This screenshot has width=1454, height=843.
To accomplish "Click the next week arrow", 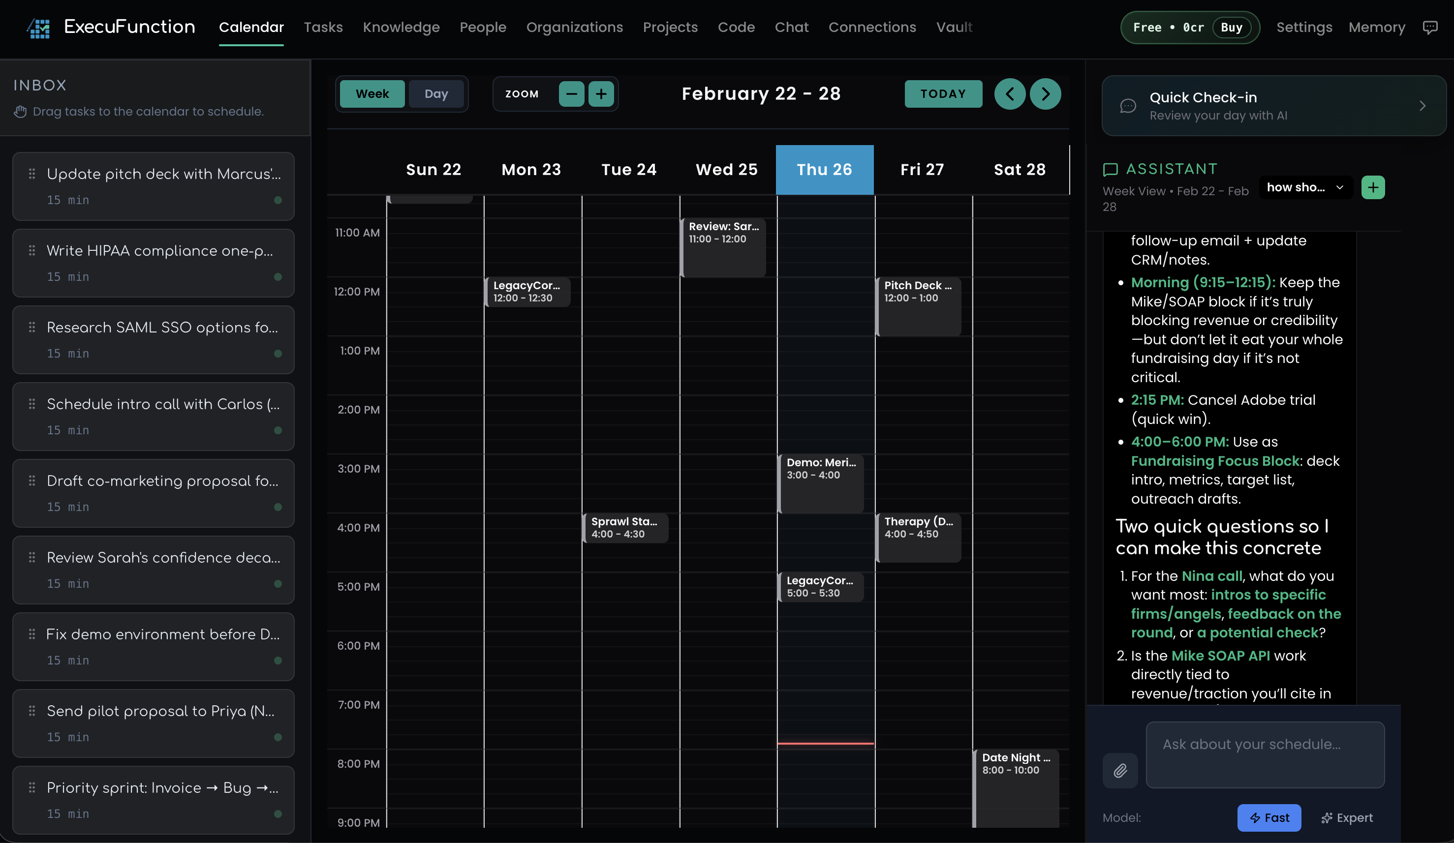I will pos(1045,93).
